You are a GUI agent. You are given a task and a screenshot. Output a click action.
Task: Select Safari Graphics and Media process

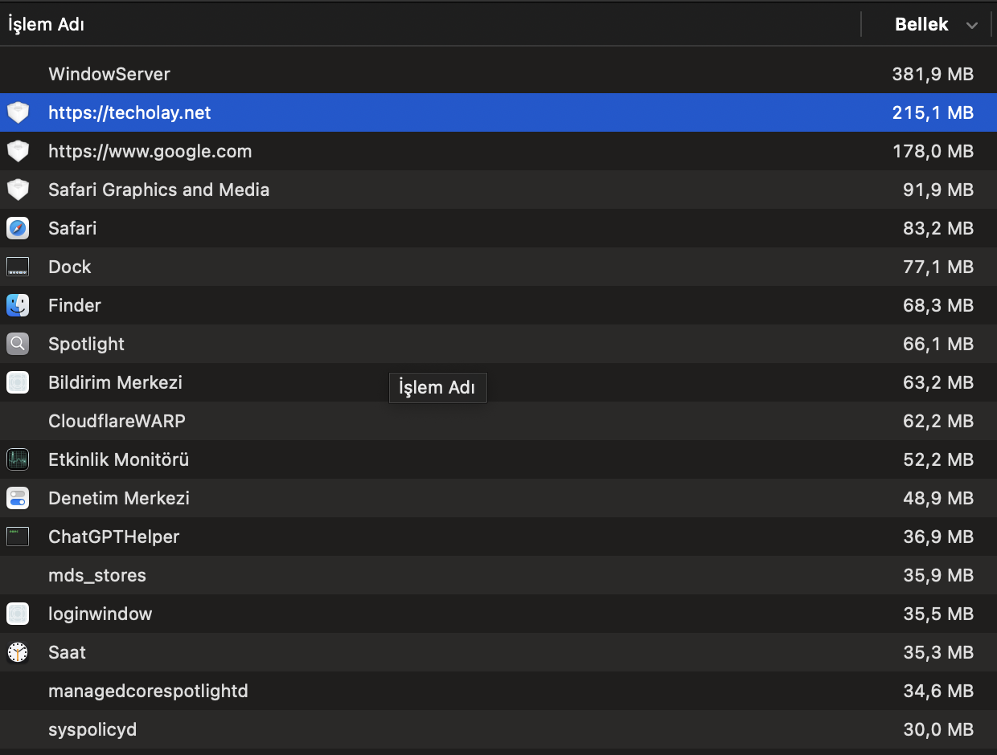(x=159, y=190)
